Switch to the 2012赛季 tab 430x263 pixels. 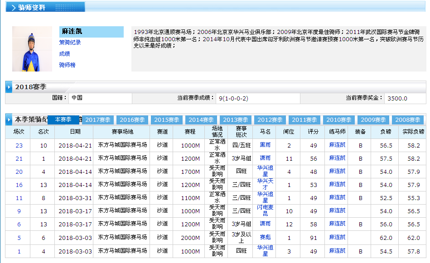click(x=270, y=120)
